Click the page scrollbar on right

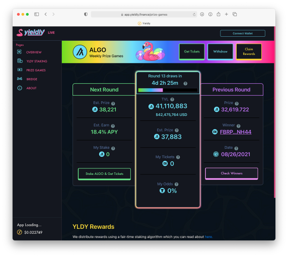[274, 112]
